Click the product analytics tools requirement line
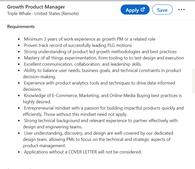 tap(99, 83)
